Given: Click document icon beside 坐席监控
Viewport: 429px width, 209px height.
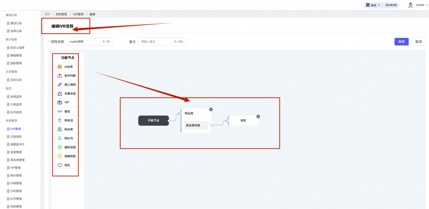Looking at the screenshot, I should [8, 97].
